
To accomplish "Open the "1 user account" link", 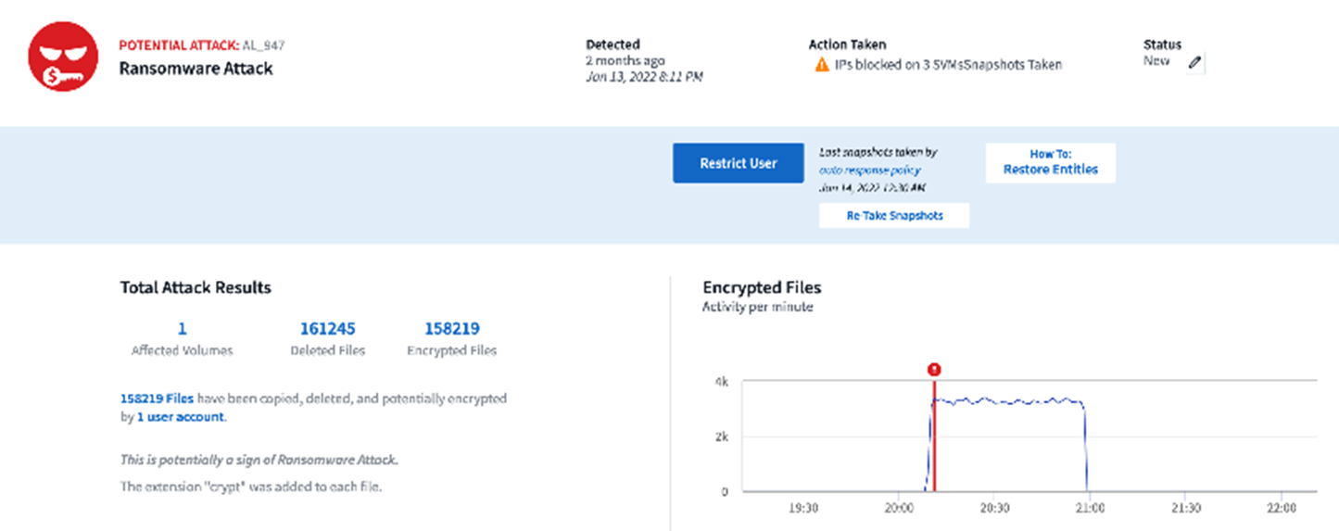I will coord(180,417).
